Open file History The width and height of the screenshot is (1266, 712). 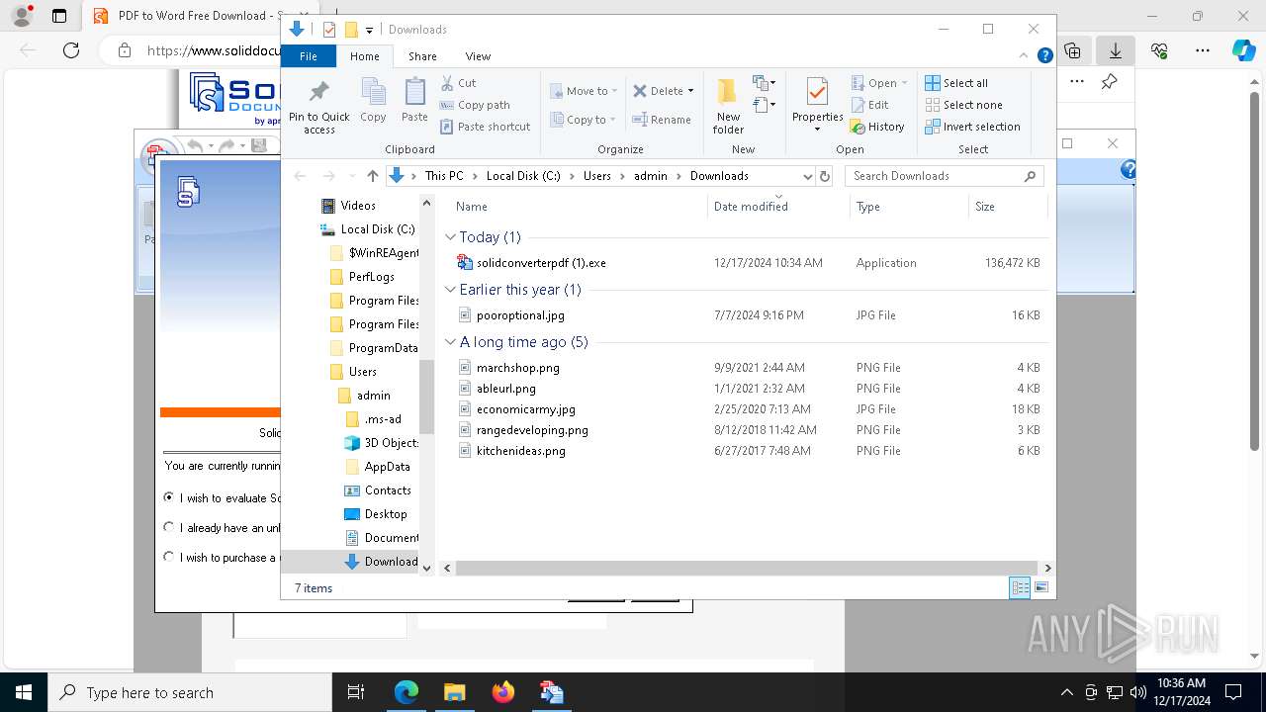[877, 127]
